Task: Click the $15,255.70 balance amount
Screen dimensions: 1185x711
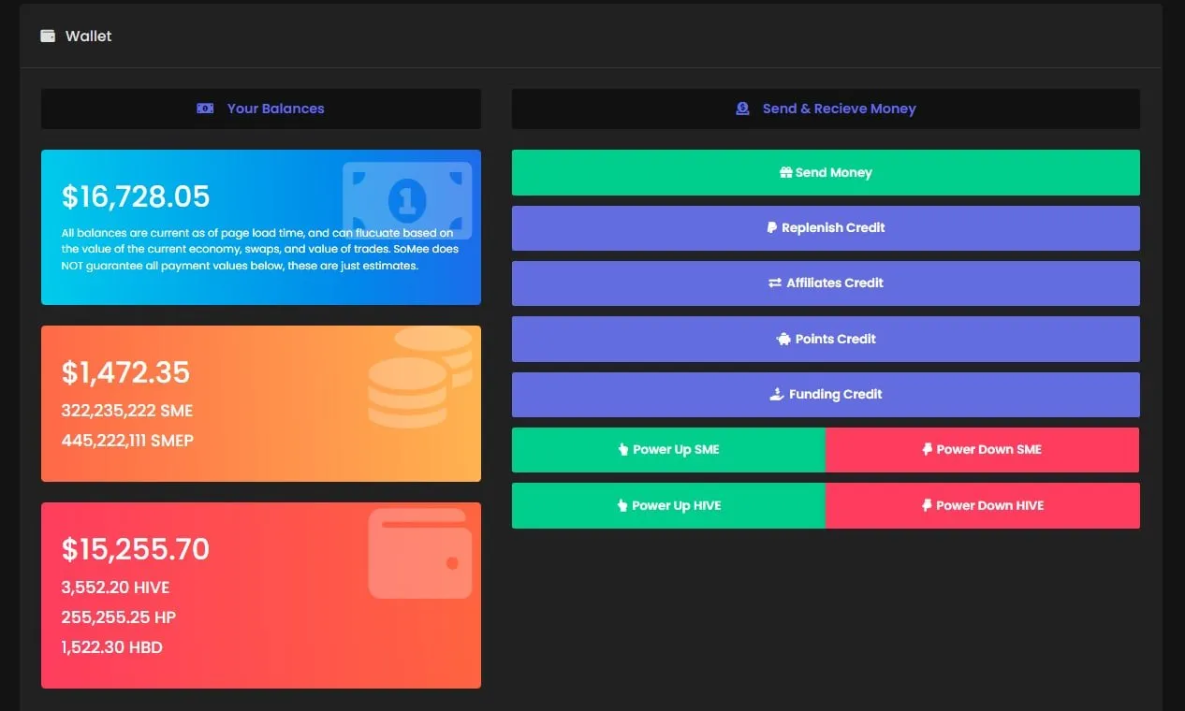Action: pos(136,549)
